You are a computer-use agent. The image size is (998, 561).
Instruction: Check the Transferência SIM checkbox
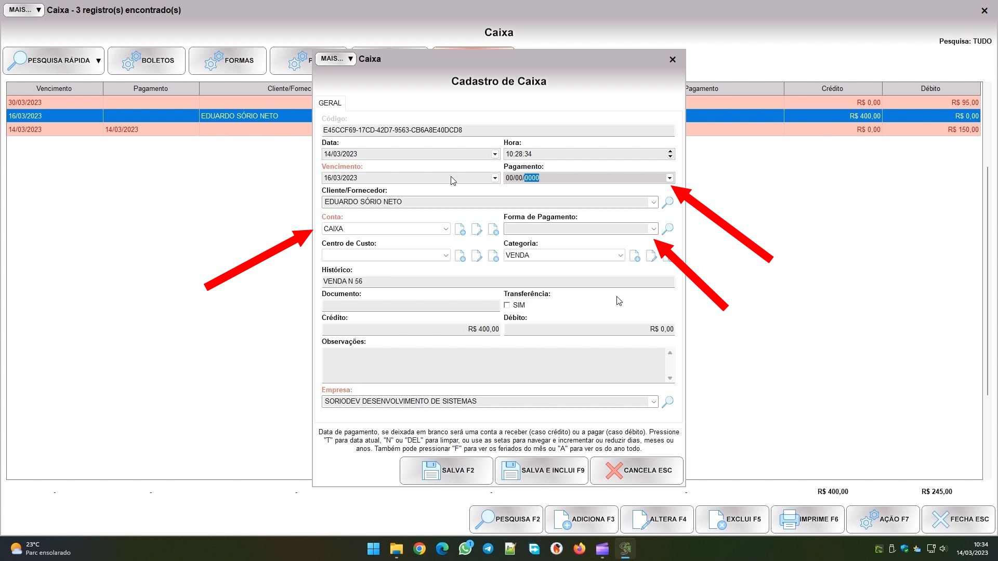tap(507, 305)
